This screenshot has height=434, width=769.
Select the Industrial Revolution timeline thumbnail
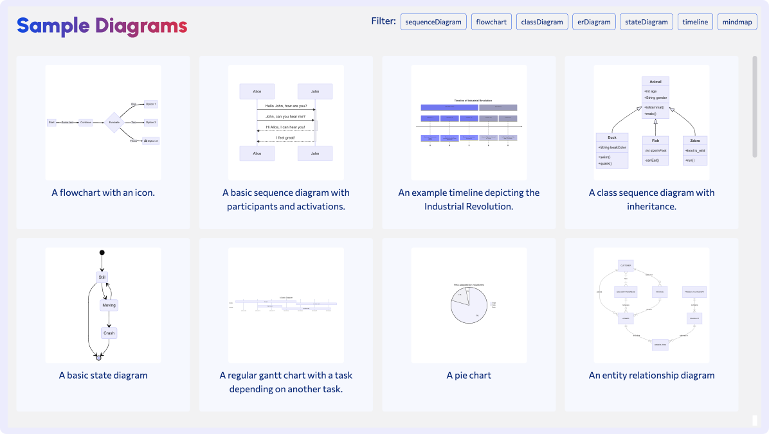(x=469, y=122)
